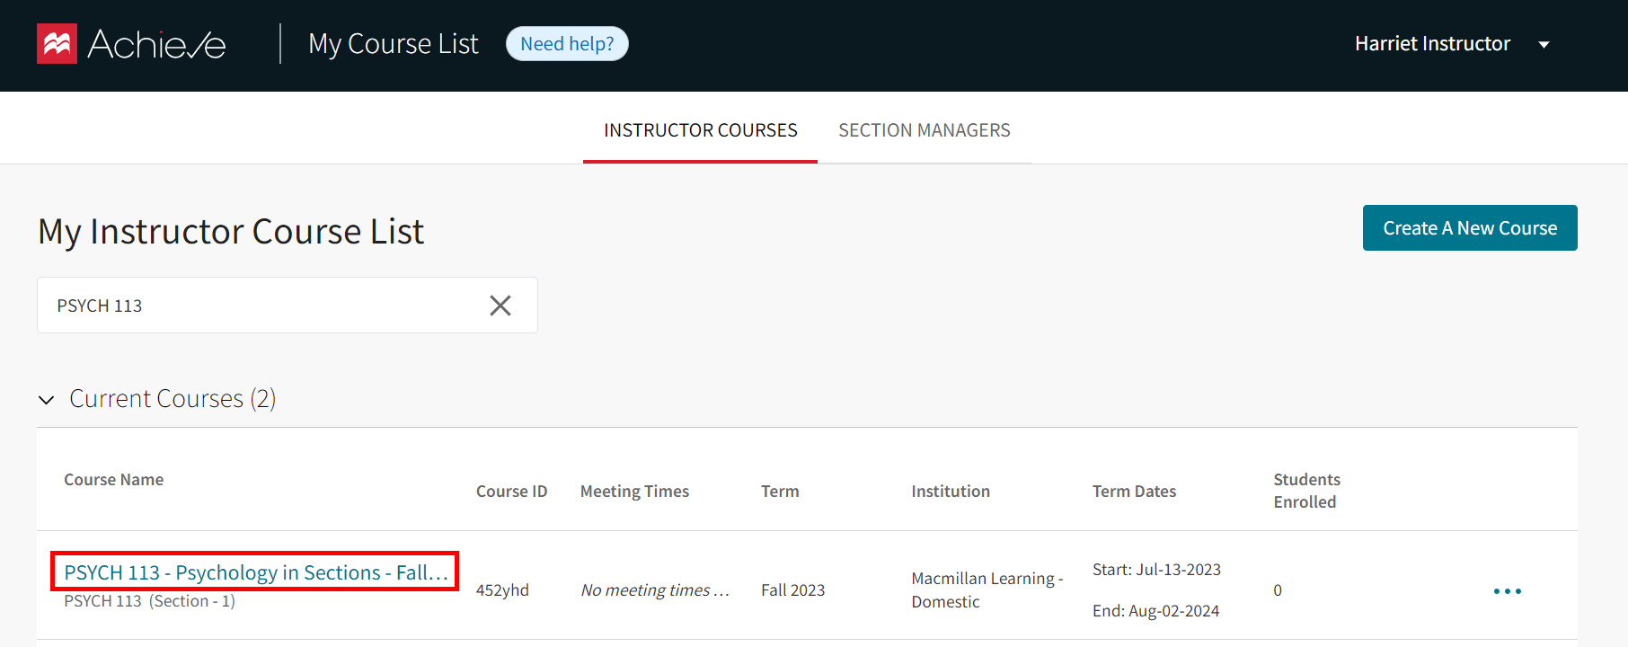Open the Need help? link

pyautogui.click(x=567, y=43)
